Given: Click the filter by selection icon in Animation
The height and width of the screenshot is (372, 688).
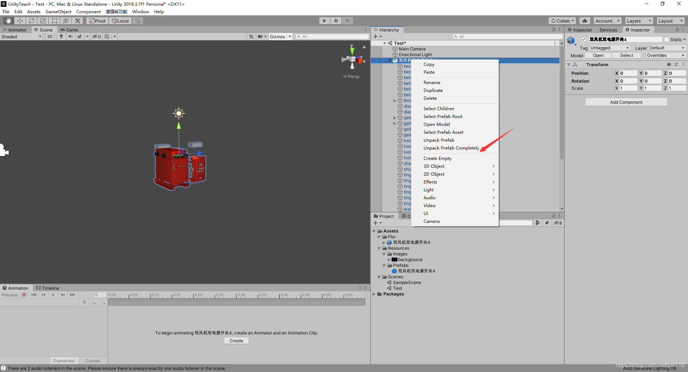Looking at the screenshot, I should [84, 302].
